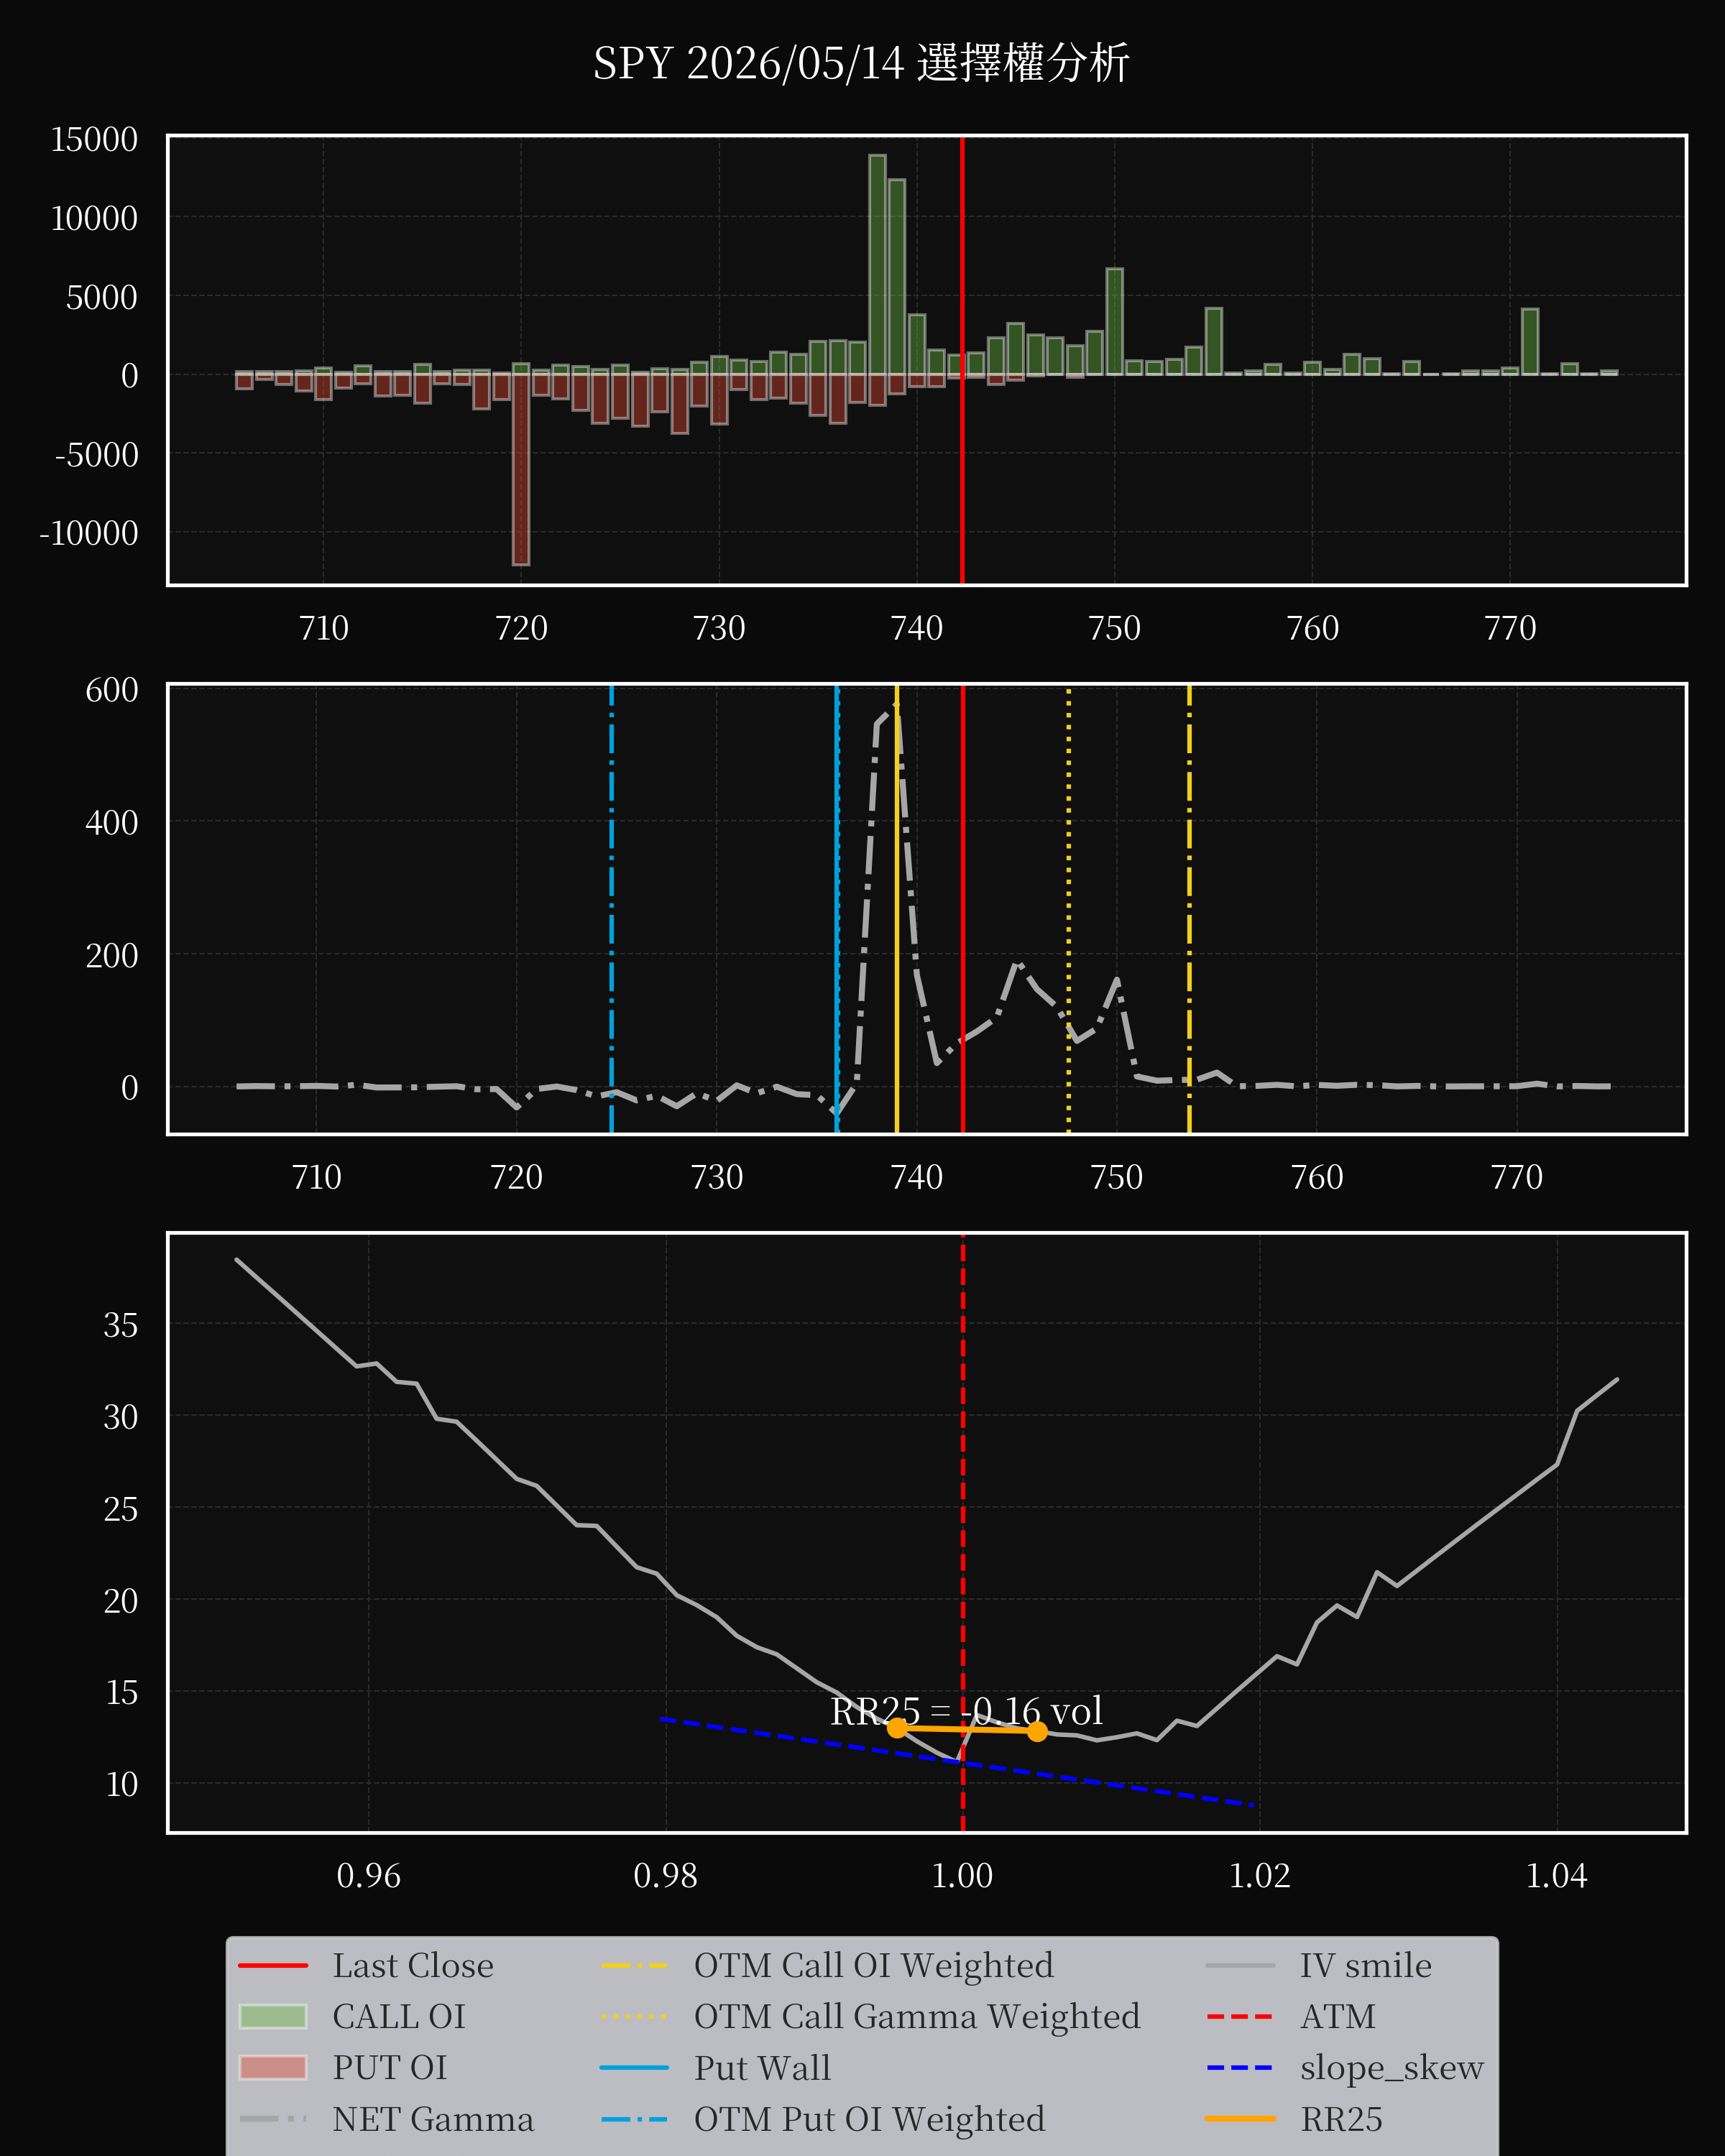
Task: Click the solid blue Put Wall line in gamma chart
Action: pyautogui.click(x=836, y=909)
